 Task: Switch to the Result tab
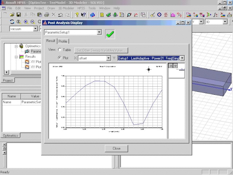51,41
